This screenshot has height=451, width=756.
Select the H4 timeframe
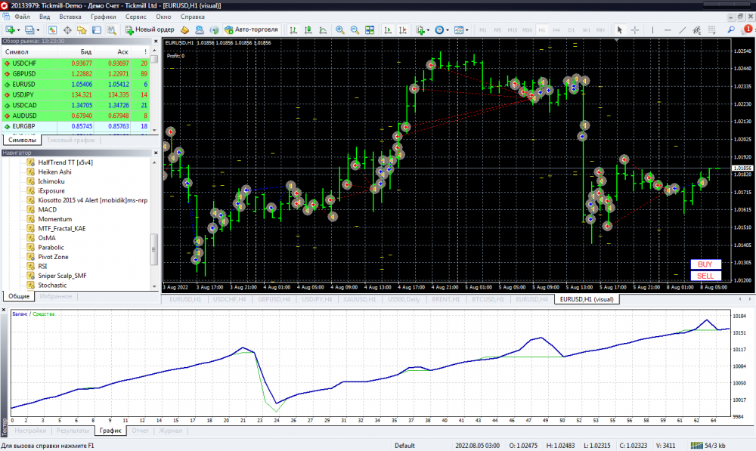[x=556, y=30]
